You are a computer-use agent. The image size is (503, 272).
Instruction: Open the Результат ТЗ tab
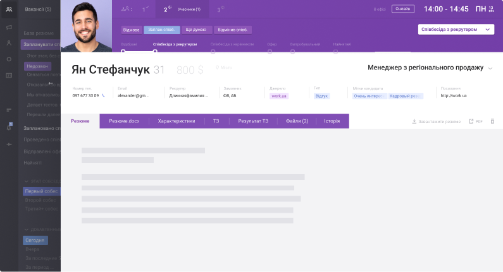(253, 121)
